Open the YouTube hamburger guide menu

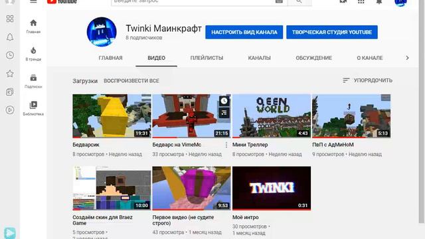click(33, 1)
